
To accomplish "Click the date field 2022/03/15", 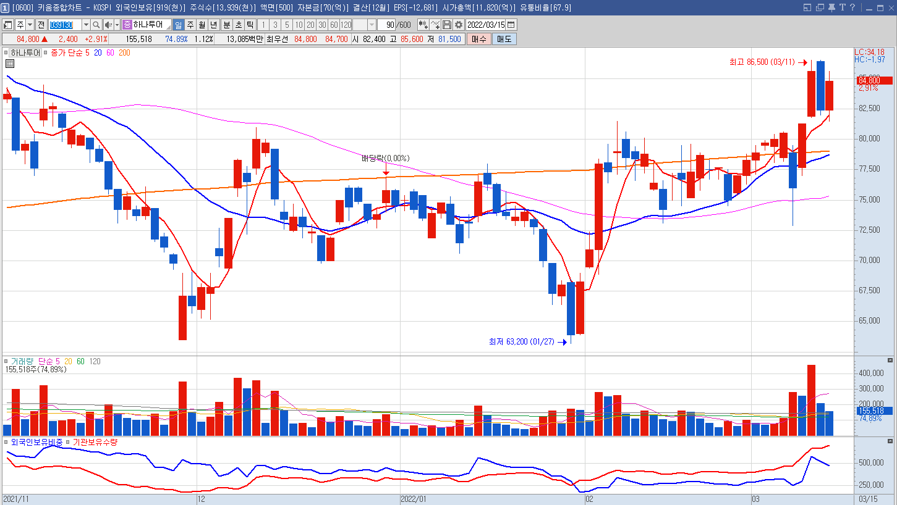I will click(x=486, y=25).
